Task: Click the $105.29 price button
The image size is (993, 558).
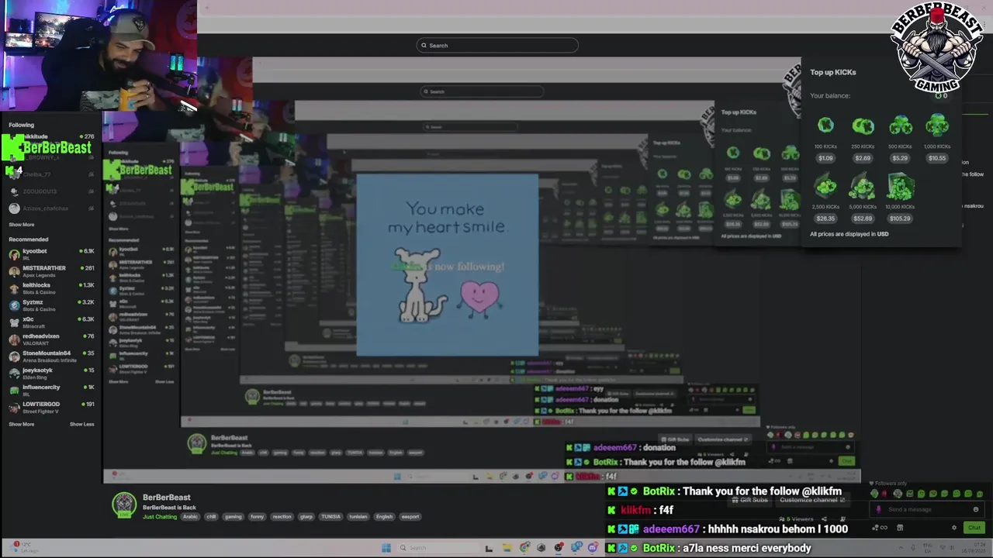Action: 900,219
